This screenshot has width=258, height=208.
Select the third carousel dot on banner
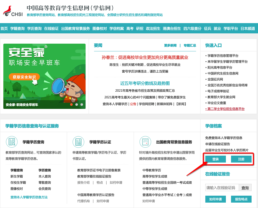pos(82,105)
